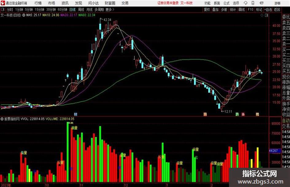Click the MA10: 24.96 indicator value
This screenshot has height=187, width=290.
(x=51, y=15)
